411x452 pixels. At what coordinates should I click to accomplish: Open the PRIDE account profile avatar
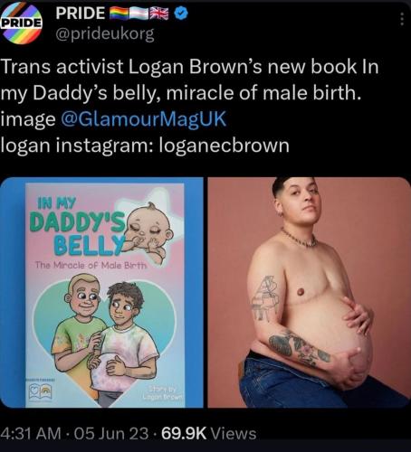(21, 24)
